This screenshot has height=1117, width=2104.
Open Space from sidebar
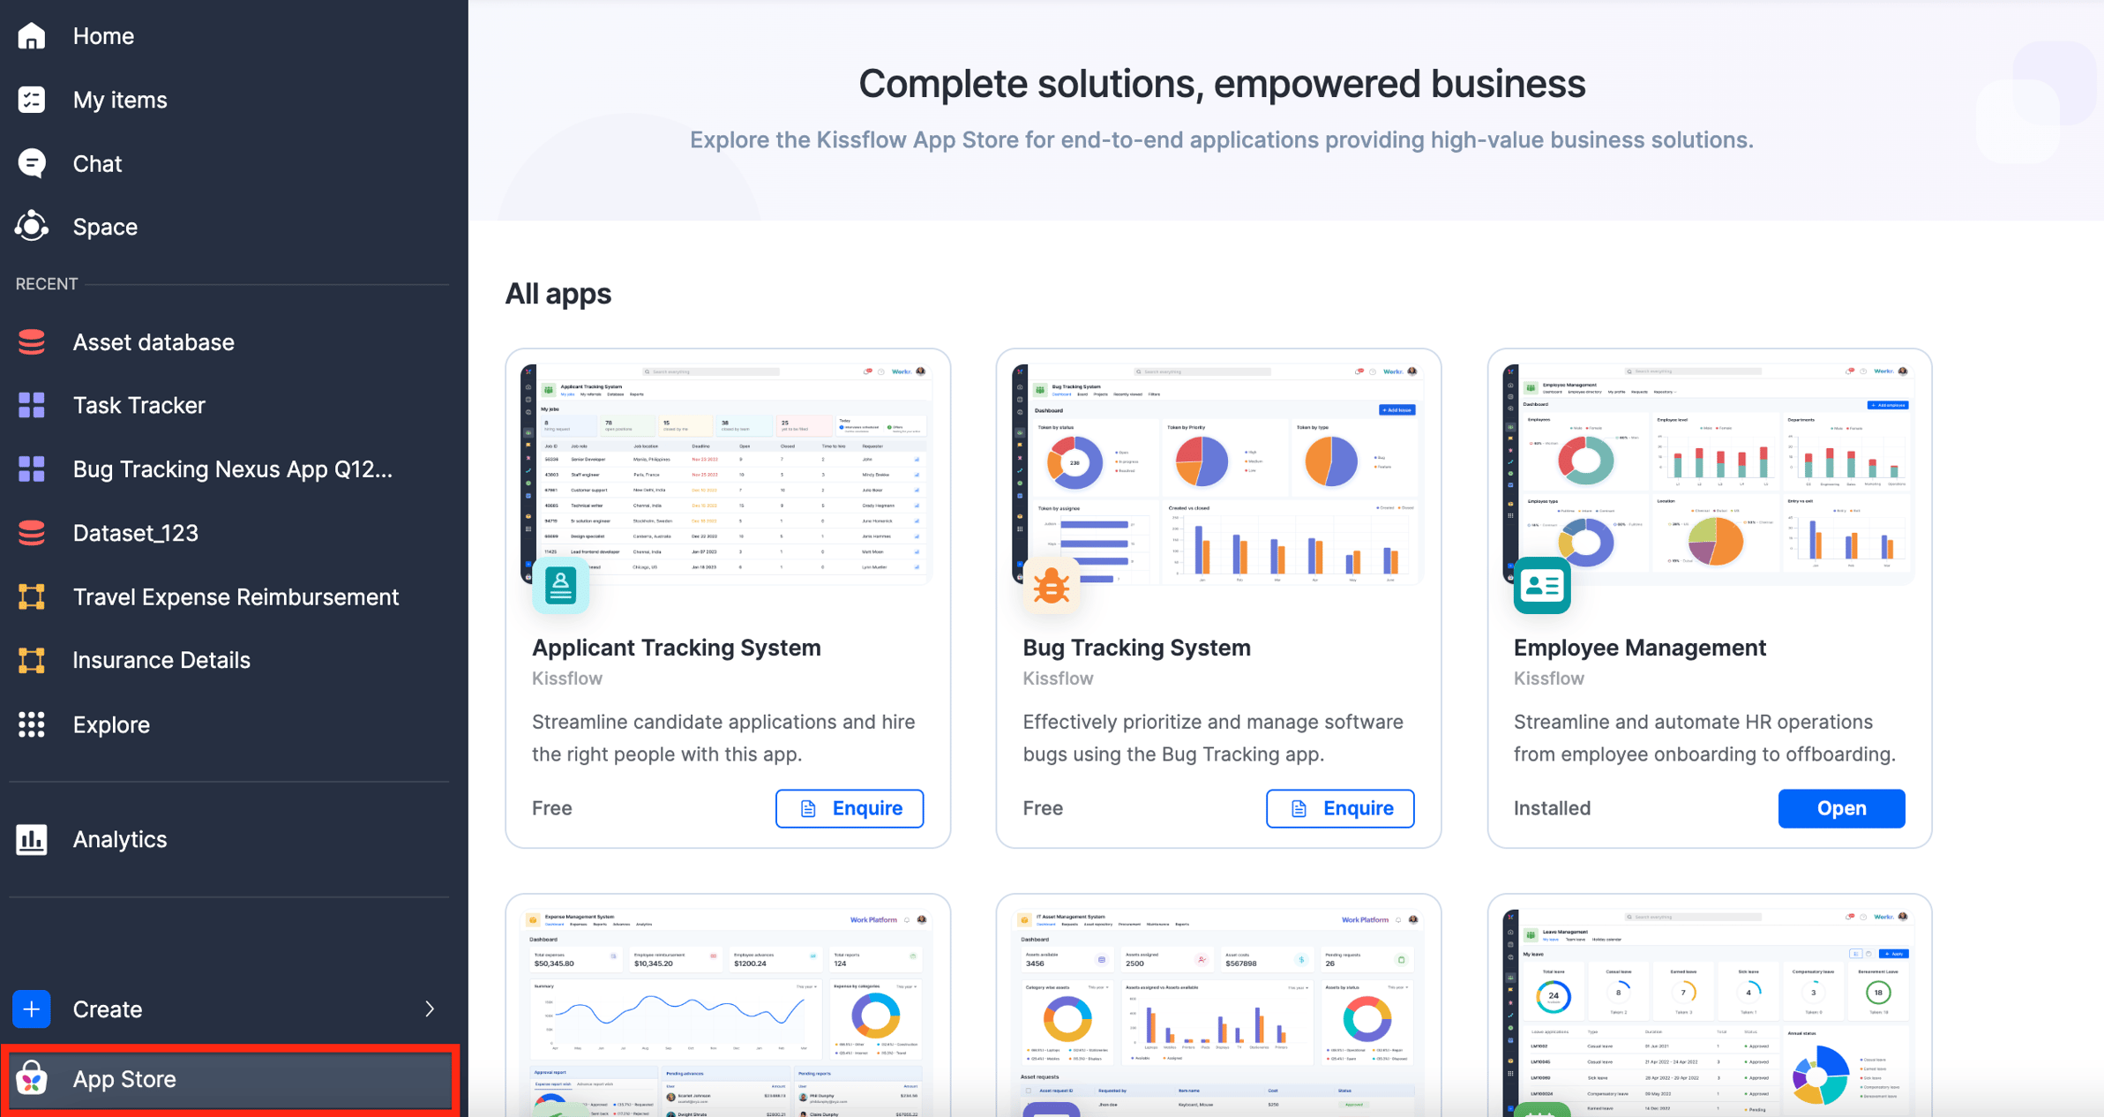(x=103, y=227)
